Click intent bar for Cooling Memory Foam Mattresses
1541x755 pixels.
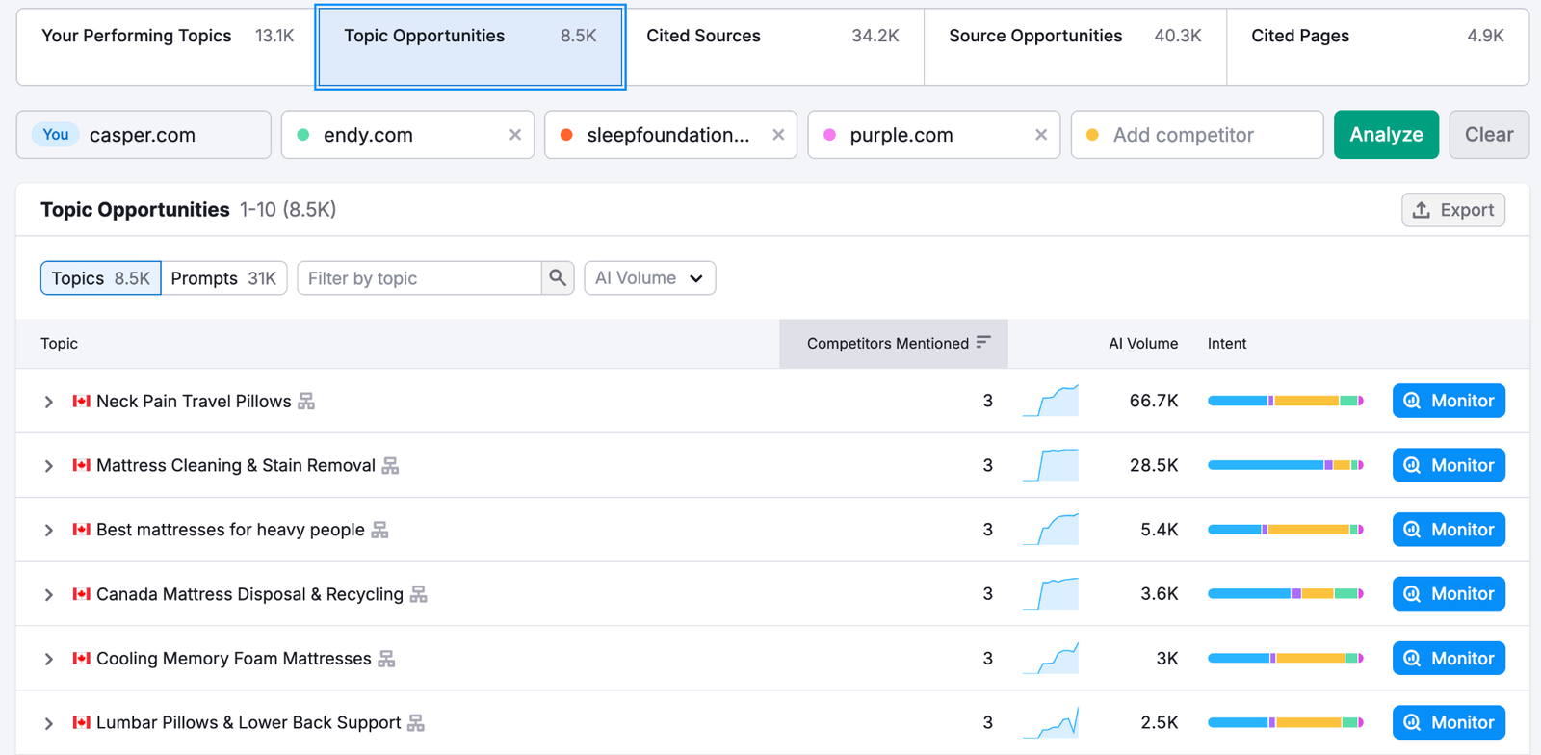[x=1286, y=659]
